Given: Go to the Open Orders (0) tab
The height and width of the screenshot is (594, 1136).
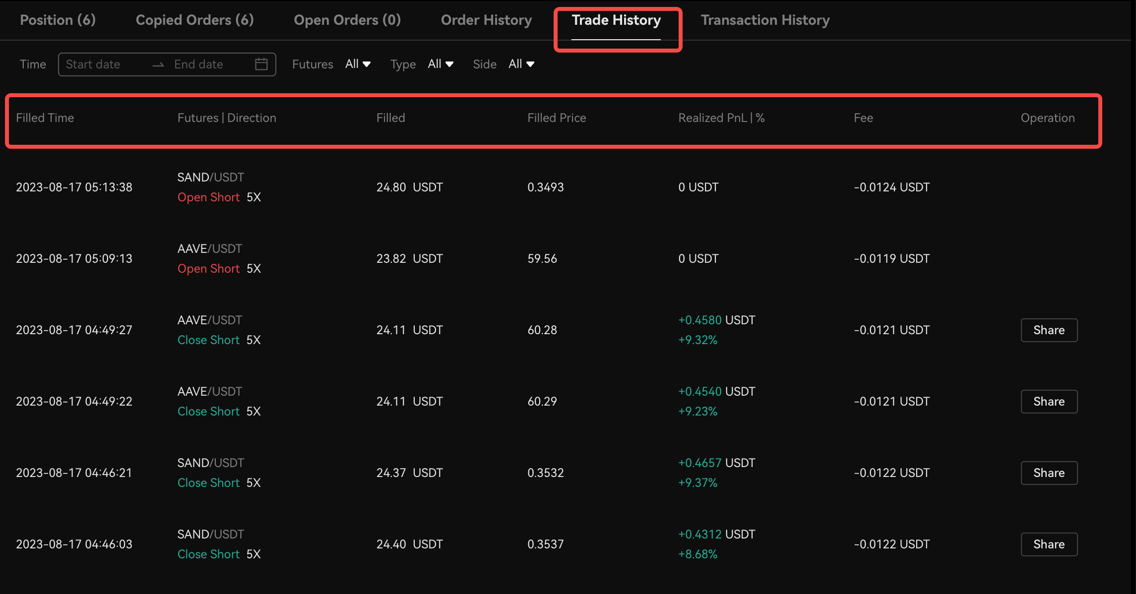Looking at the screenshot, I should point(347,20).
